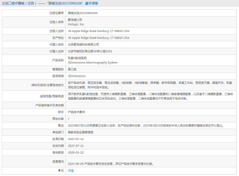The height and width of the screenshot is (176, 239).
Task: Click the Apple Ridge Road address in 生产地址 row
Action: pyautogui.click(x=99, y=38)
